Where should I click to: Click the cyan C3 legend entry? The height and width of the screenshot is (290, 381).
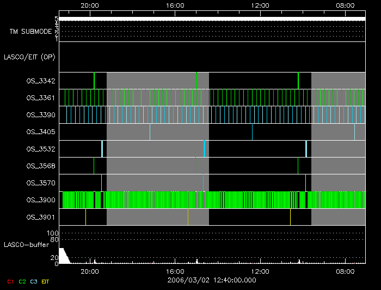coord(34,281)
